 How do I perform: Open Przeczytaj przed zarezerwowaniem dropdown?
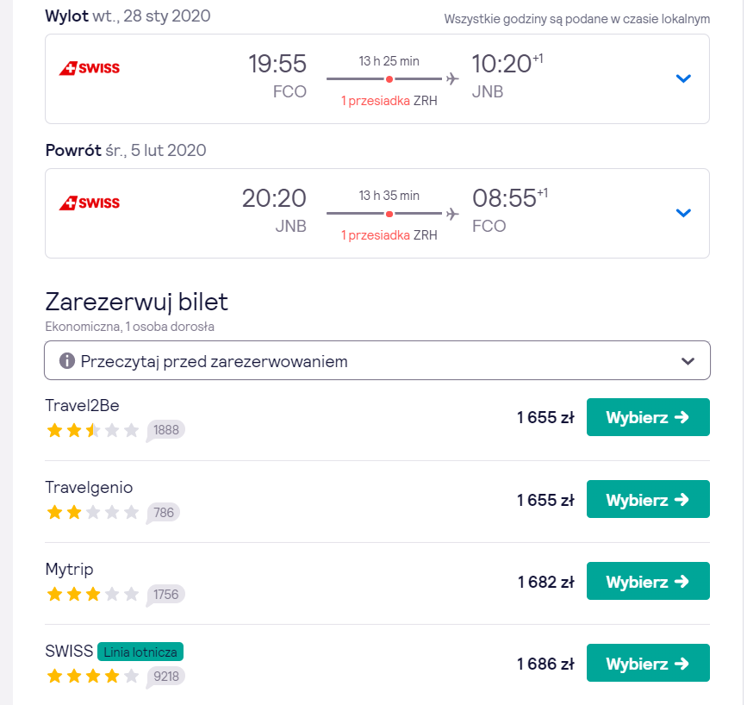point(377,360)
